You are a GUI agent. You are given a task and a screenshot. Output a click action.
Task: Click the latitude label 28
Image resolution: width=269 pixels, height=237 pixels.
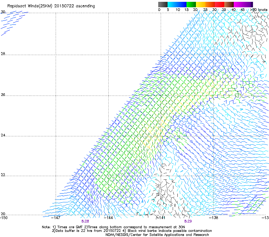click(x=3, y=54)
